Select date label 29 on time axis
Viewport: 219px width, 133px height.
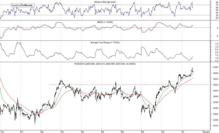[142, 131]
